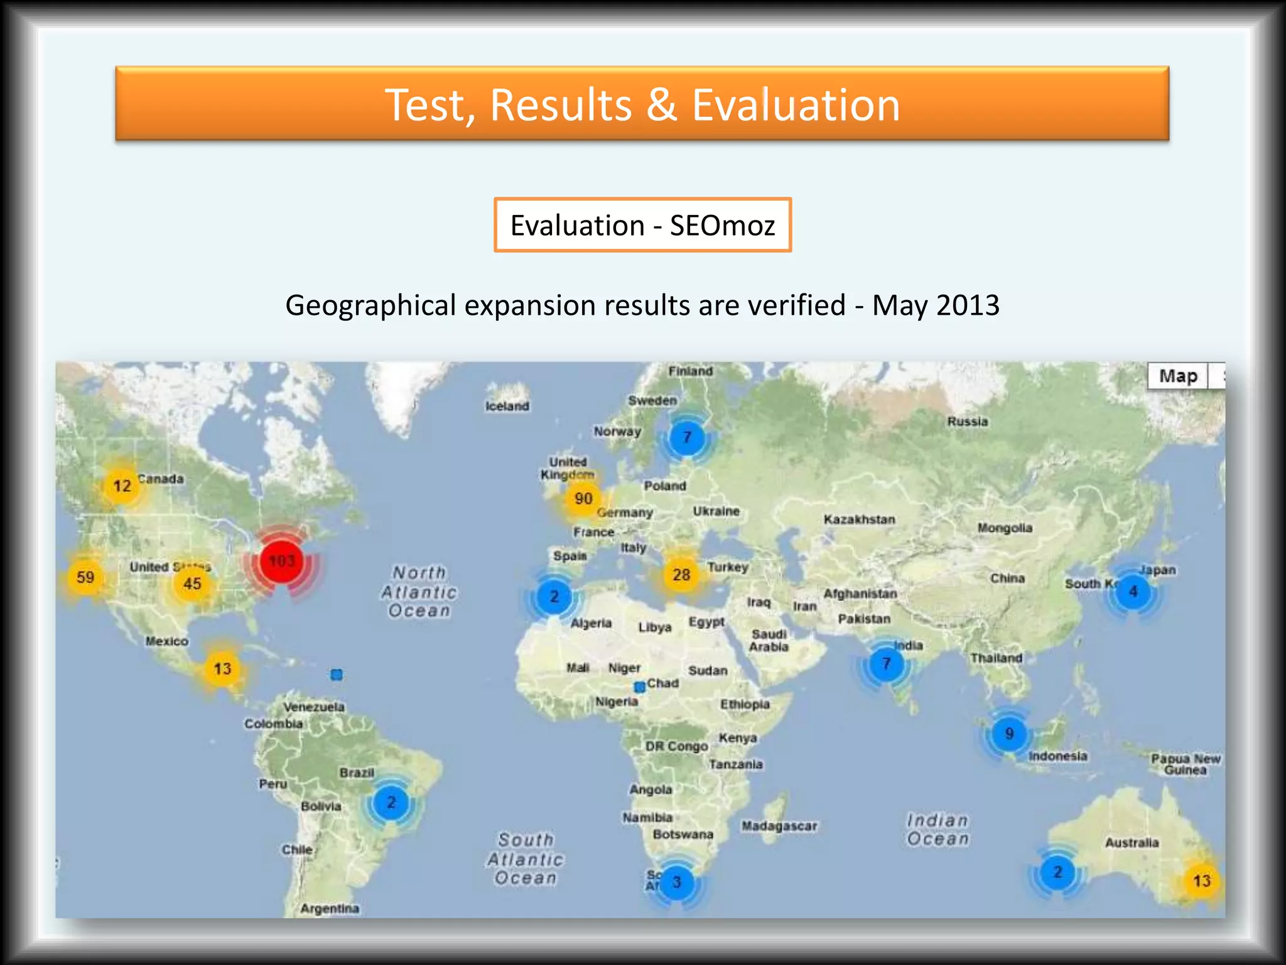Select the 13 cluster near Mexico
This screenshot has height=965, width=1286.
click(222, 668)
